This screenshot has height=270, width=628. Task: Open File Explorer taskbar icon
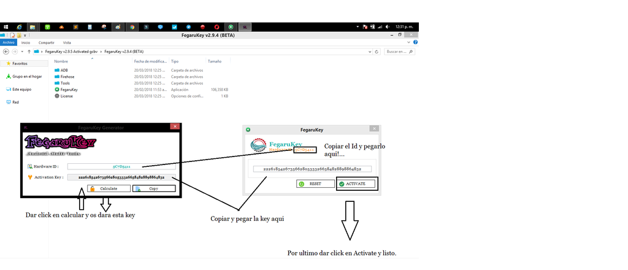tap(33, 27)
